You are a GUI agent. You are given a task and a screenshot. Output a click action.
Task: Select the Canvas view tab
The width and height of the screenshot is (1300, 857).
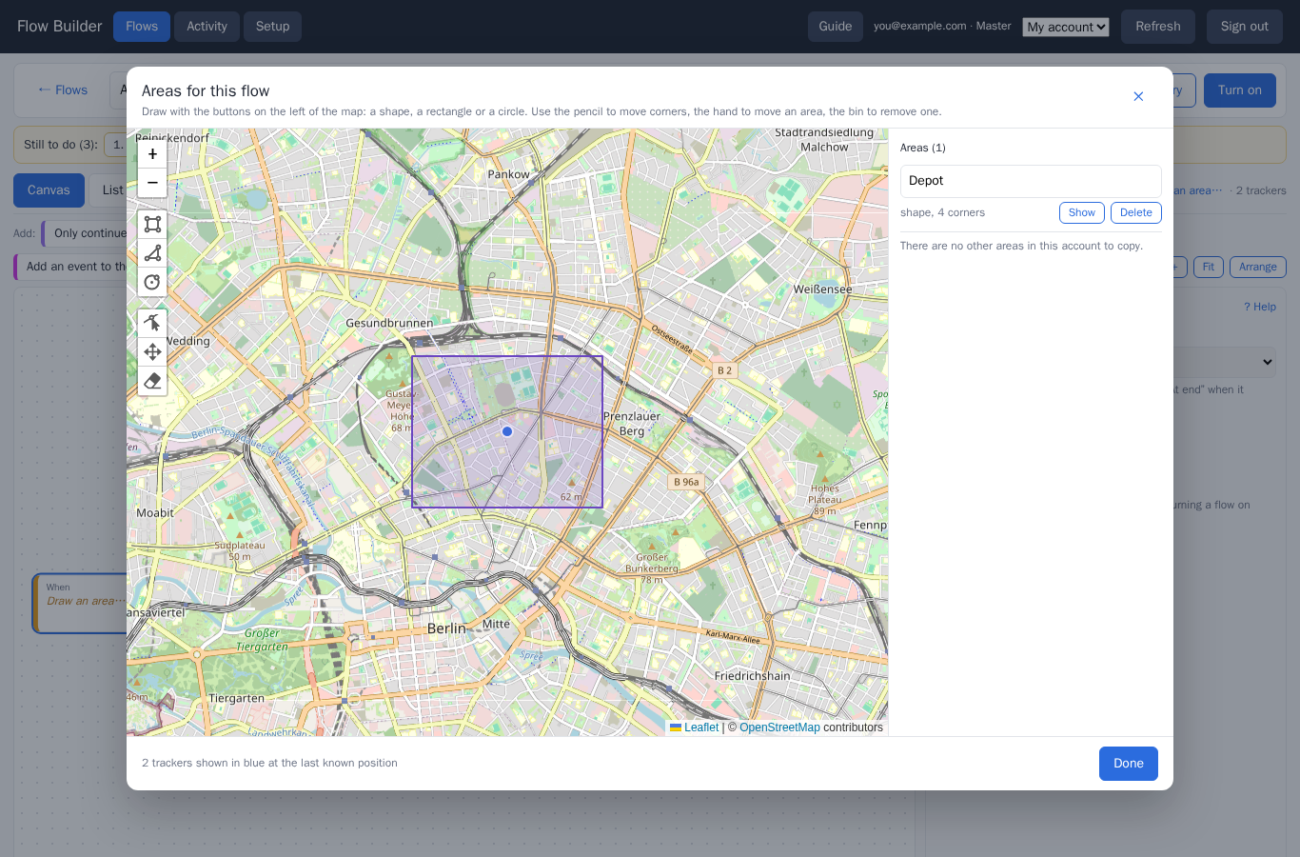coord(49,190)
